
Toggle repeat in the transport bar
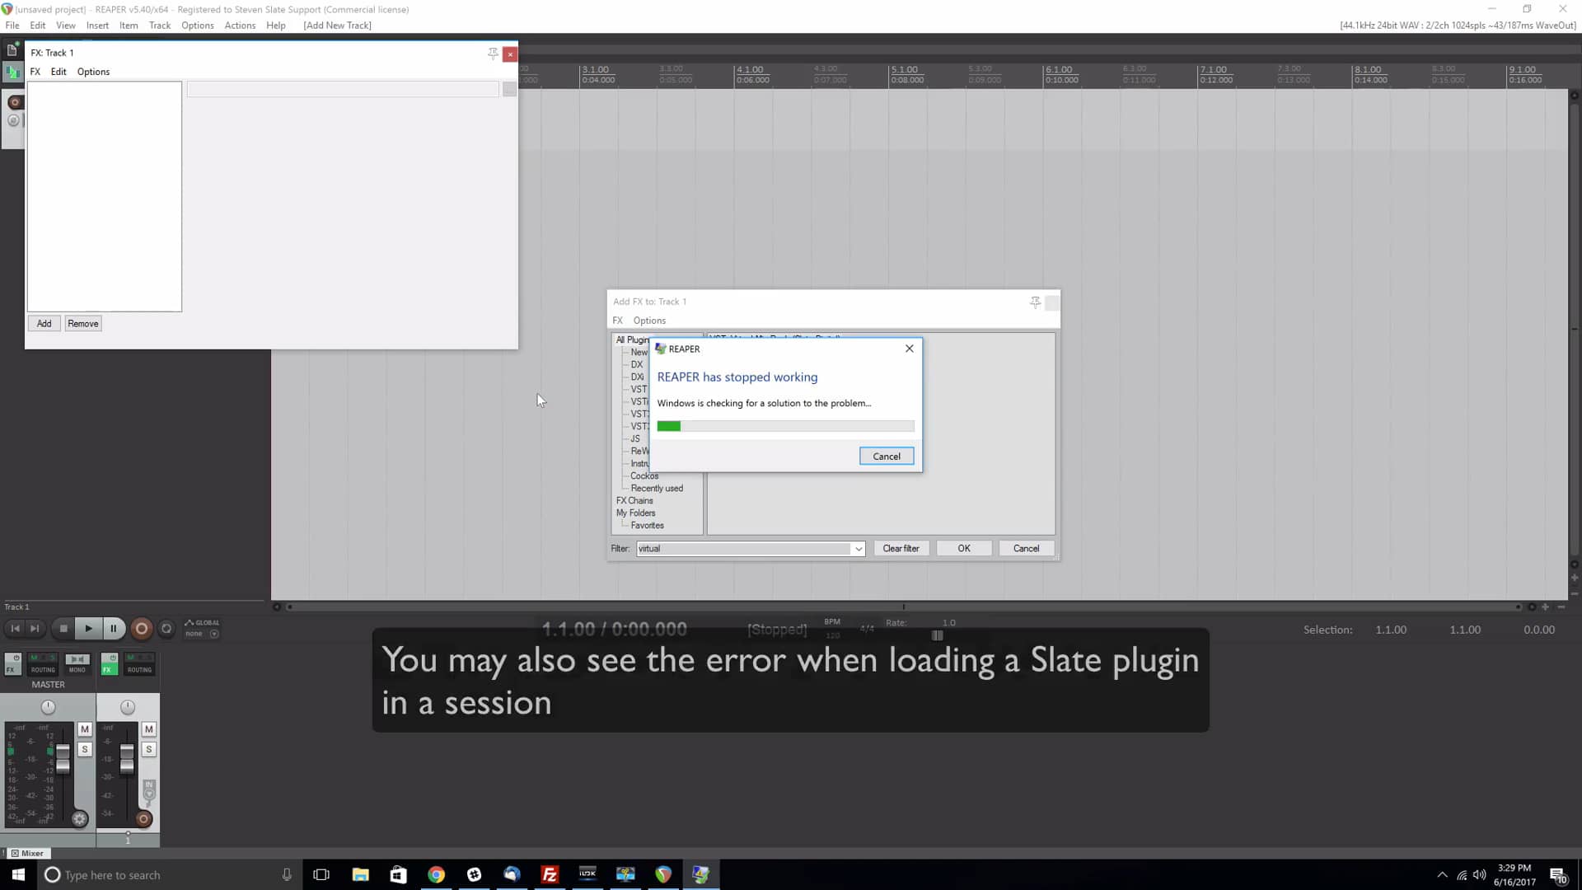click(x=167, y=629)
